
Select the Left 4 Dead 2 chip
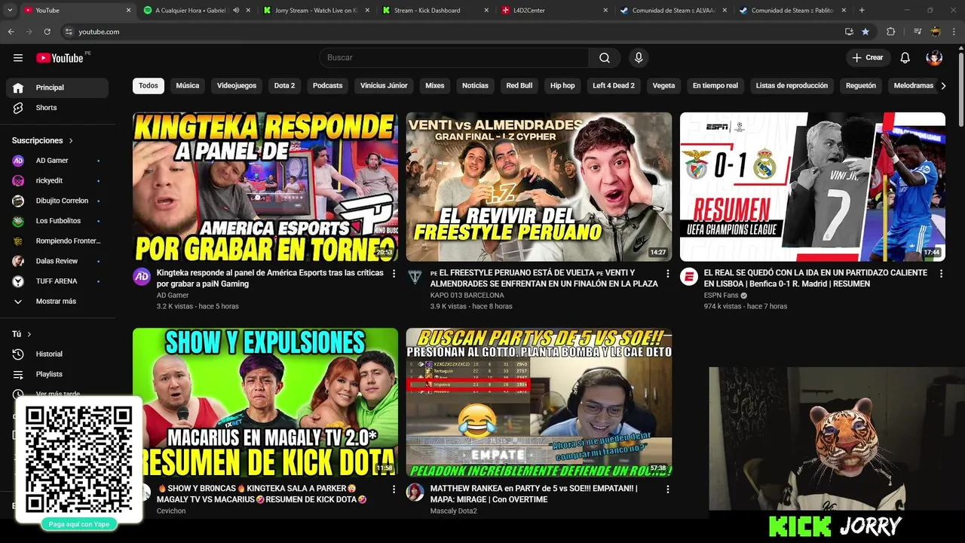(x=614, y=86)
